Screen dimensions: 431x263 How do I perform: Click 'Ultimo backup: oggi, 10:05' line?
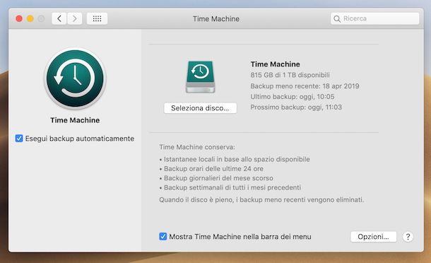coord(293,97)
